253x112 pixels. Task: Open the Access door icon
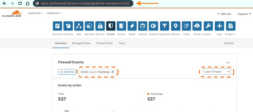click(x=121, y=26)
